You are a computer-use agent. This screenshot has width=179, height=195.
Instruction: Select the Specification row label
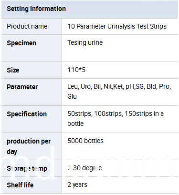pyautogui.click(x=27, y=114)
